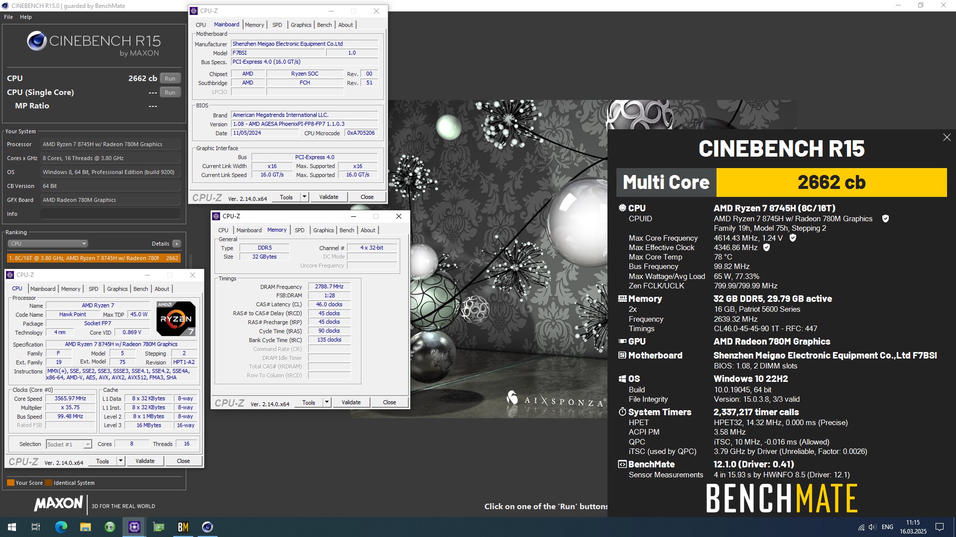Open the File menu
This screenshot has height=537, width=956.
[x=8, y=17]
